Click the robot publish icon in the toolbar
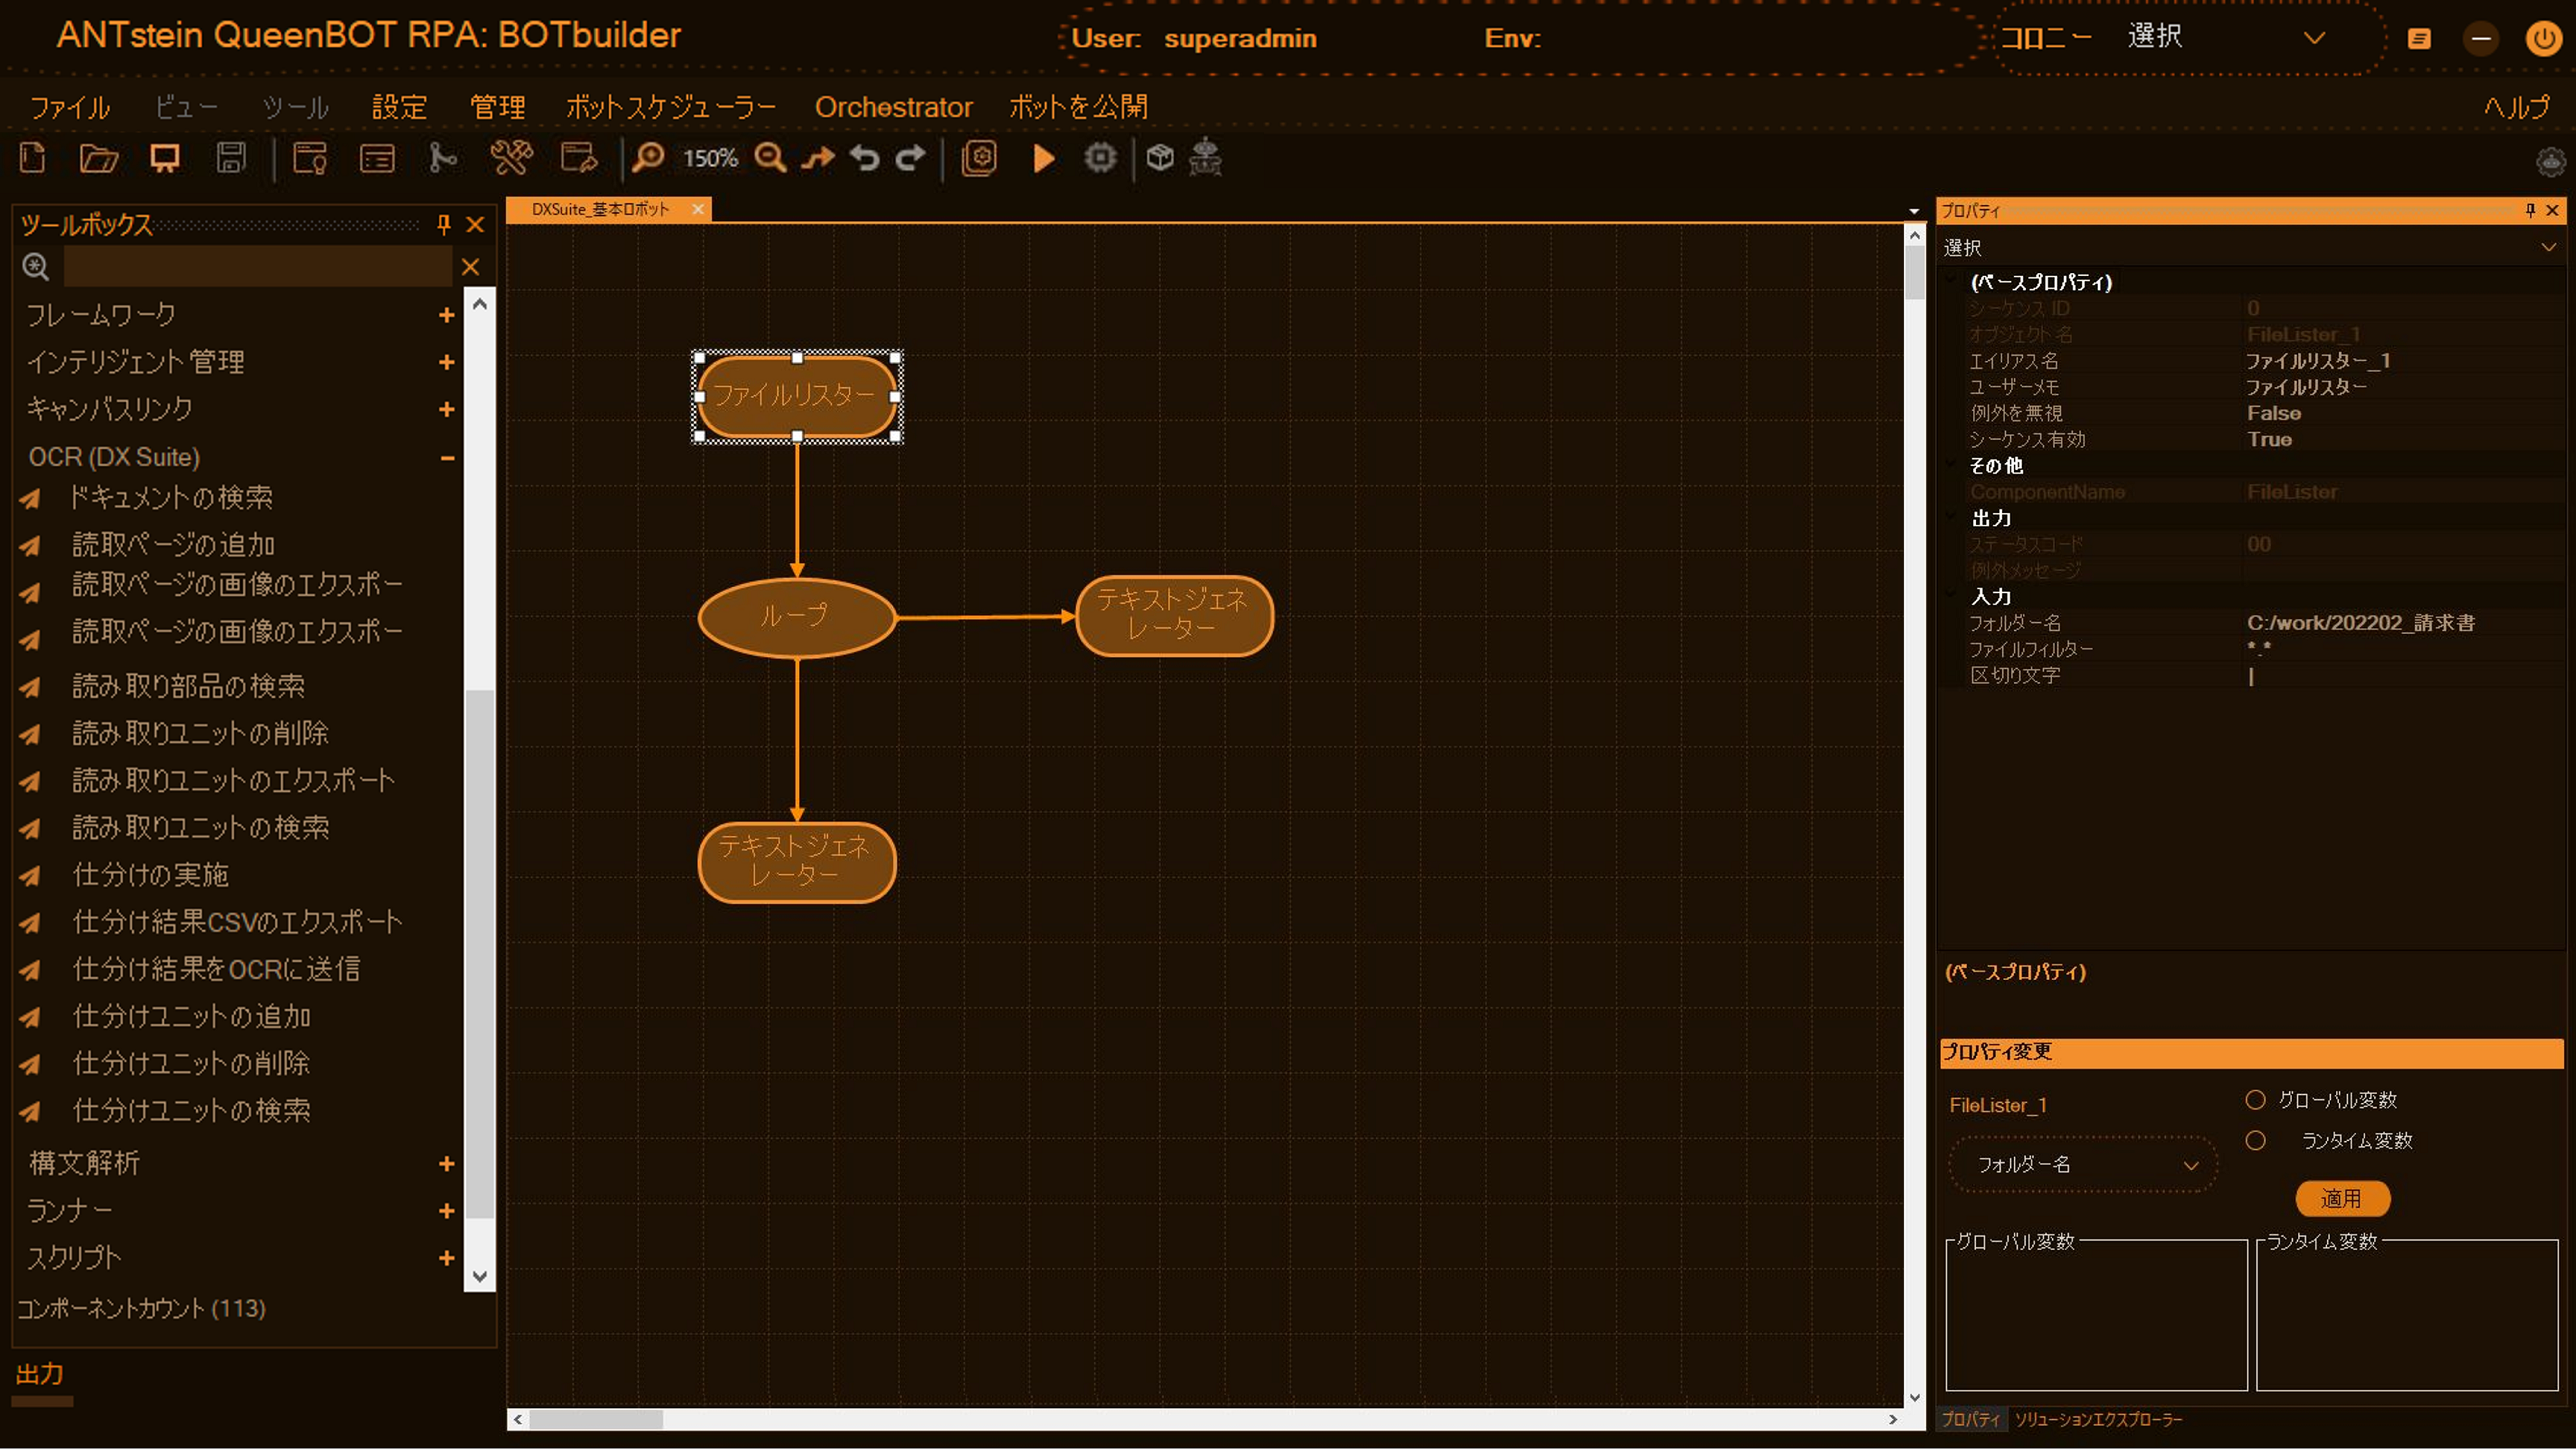This screenshot has height=1455, width=2576. click(1205, 158)
